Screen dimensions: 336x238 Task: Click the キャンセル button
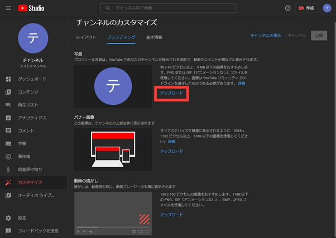pos(297,36)
